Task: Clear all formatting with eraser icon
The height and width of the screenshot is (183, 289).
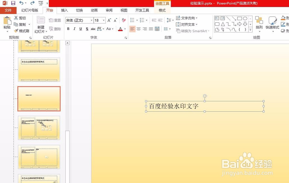Action: [124, 20]
